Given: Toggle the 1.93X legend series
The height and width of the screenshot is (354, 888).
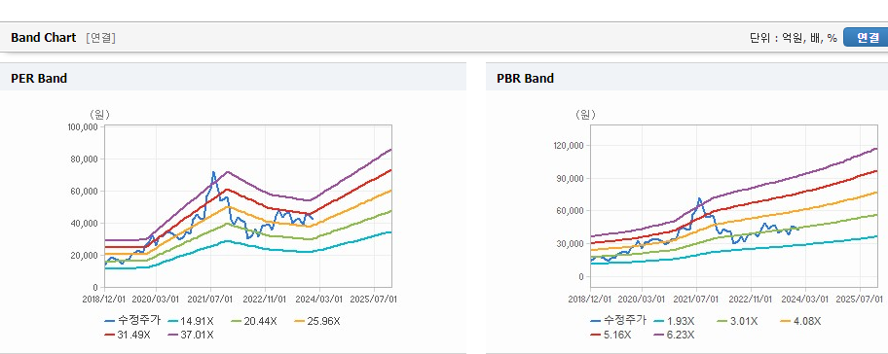Looking at the screenshot, I should tap(674, 321).
